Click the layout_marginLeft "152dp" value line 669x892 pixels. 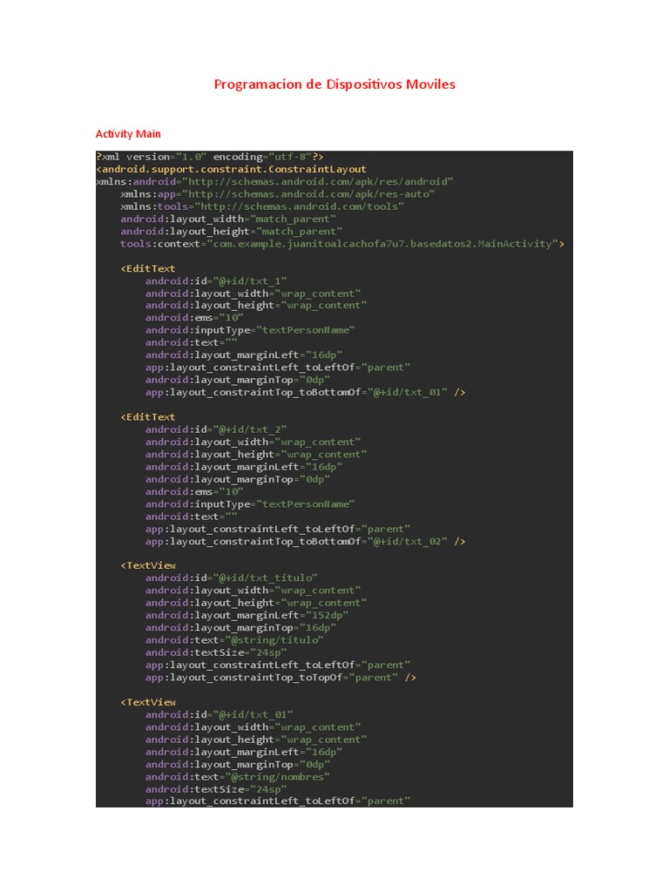(x=247, y=615)
